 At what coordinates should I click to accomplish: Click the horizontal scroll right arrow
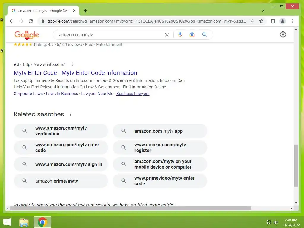pos(291,208)
